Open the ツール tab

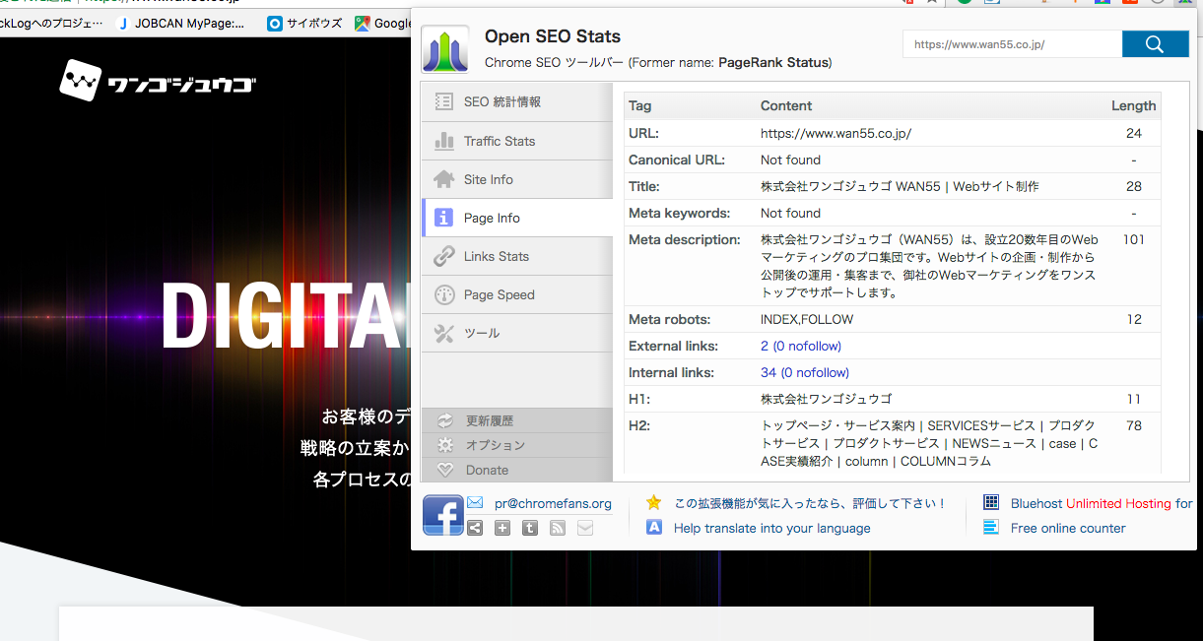click(481, 333)
